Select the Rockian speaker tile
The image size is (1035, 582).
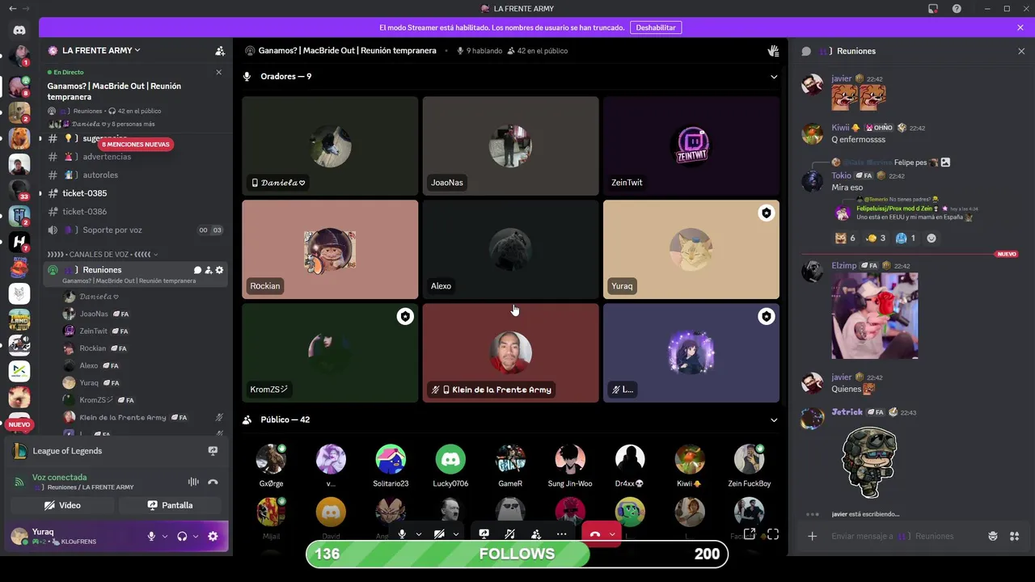(x=330, y=250)
